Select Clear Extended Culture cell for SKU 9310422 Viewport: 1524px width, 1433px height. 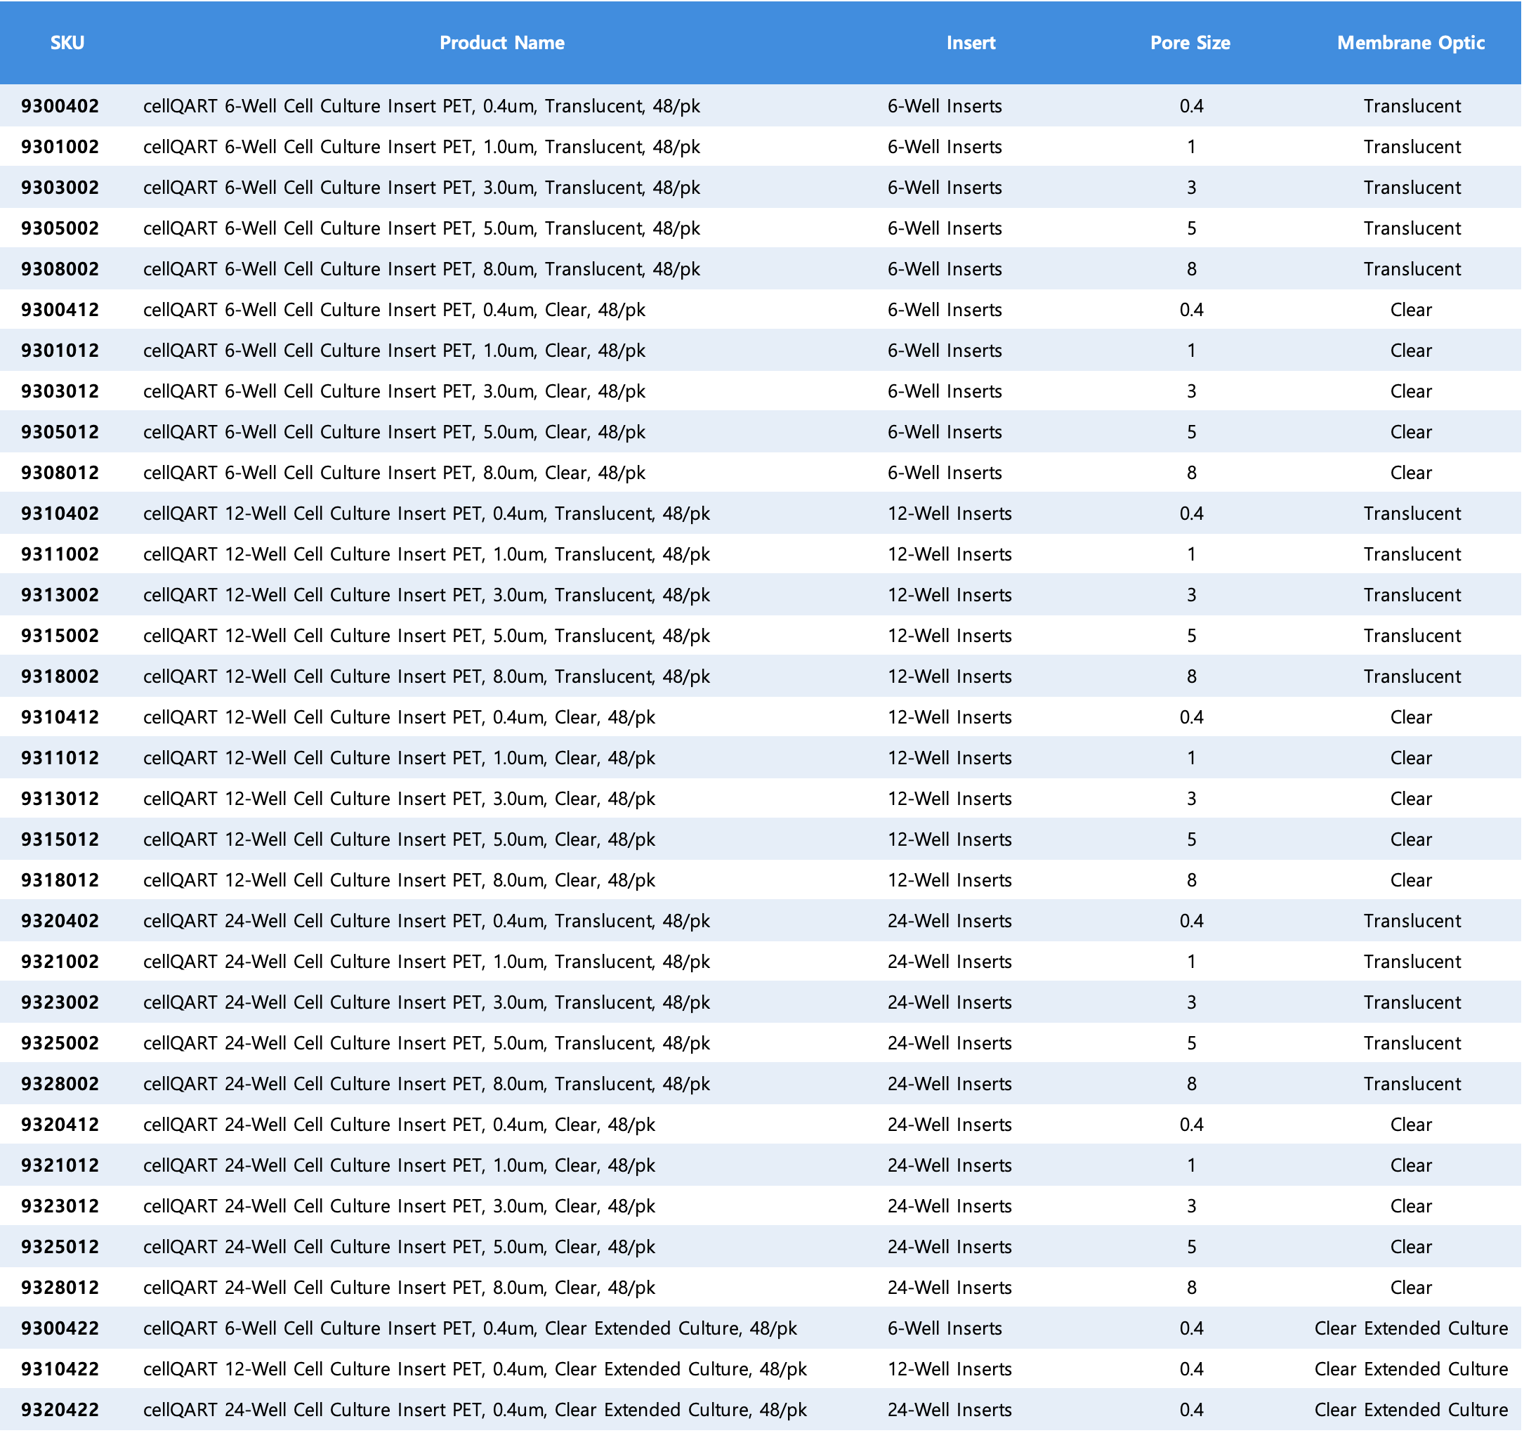click(x=1410, y=1368)
